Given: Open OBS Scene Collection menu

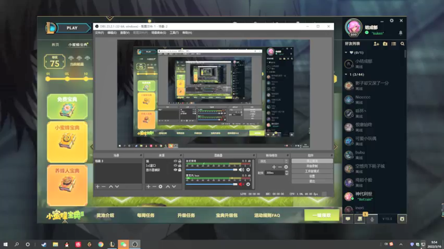Looking at the screenshot, I should [159, 33].
